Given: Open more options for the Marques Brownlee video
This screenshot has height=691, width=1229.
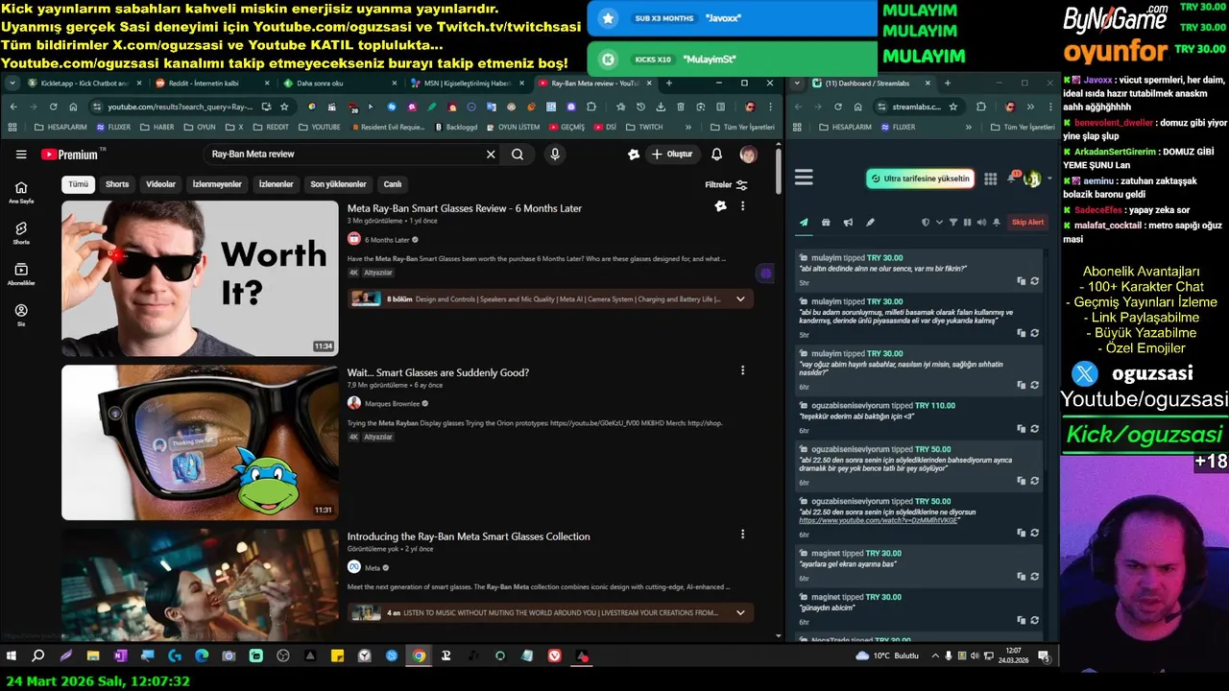Looking at the screenshot, I should click(742, 370).
